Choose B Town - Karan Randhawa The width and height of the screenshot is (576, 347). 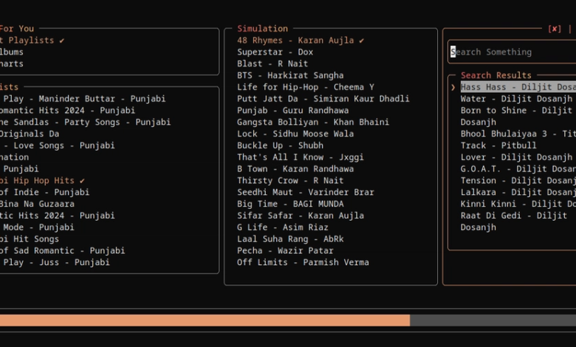[295, 169]
